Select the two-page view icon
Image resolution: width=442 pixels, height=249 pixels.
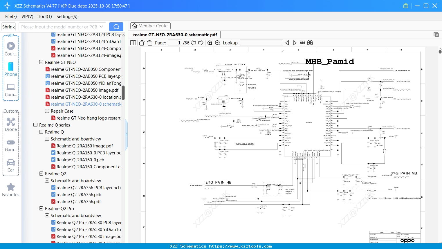point(133,43)
